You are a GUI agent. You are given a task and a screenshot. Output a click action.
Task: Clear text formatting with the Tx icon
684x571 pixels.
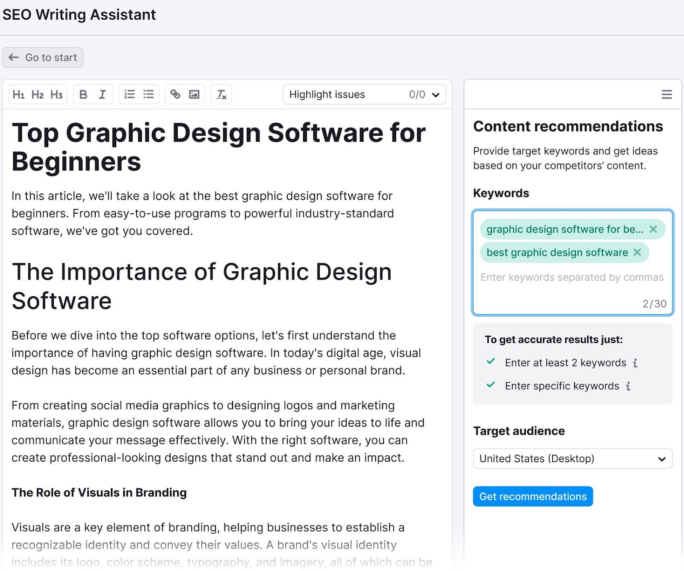coord(221,94)
